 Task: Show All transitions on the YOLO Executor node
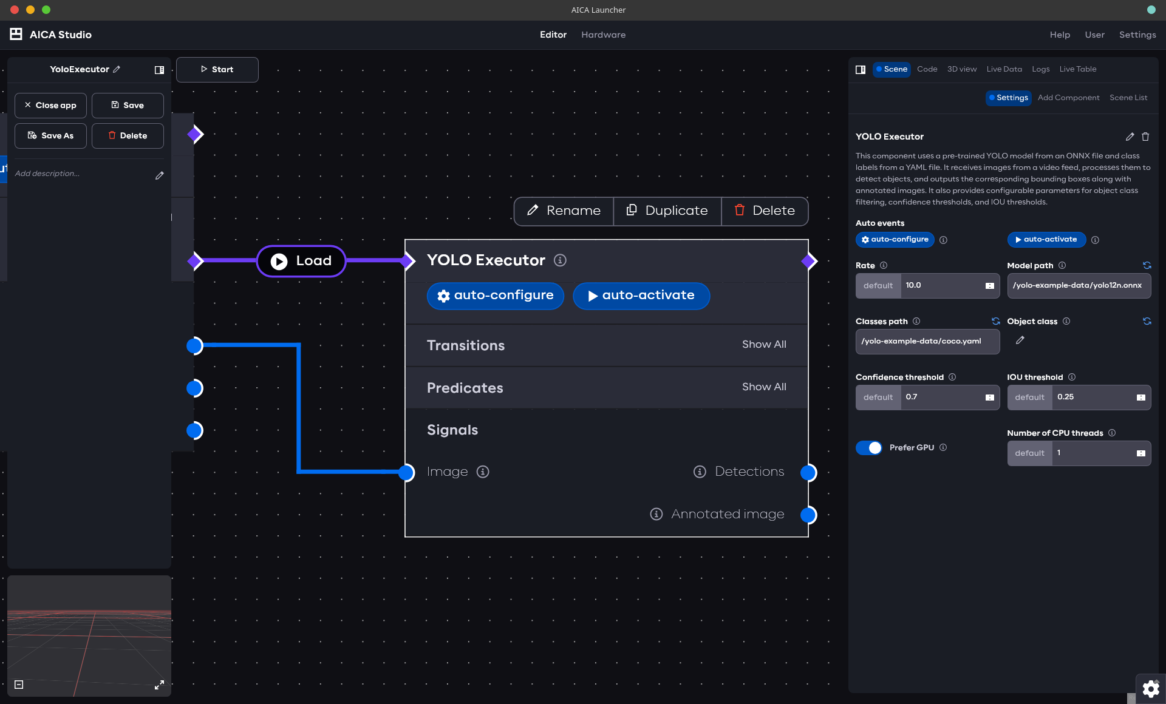764,344
